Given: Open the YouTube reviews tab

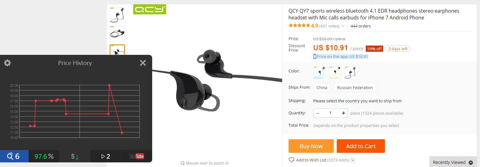Looking at the screenshot, I should [x=136, y=156].
